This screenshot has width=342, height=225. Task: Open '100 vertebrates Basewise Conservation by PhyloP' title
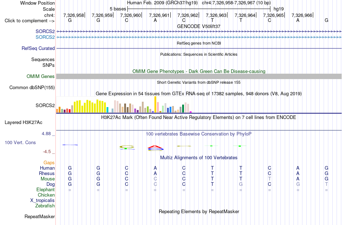click(199, 134)
